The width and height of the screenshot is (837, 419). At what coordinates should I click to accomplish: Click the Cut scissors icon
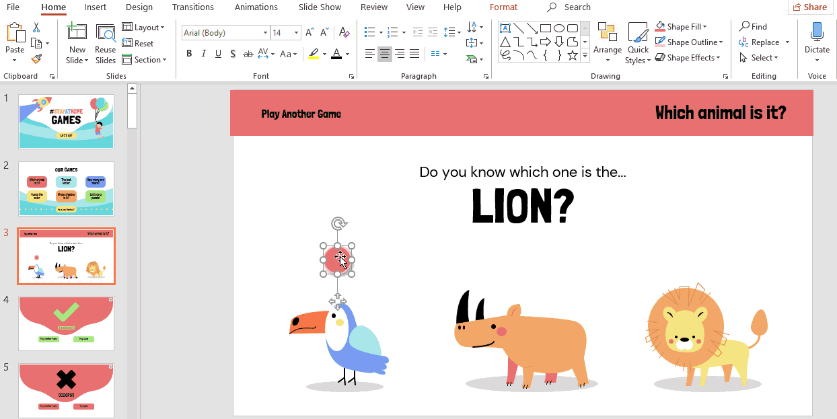(x=36, y=28)
